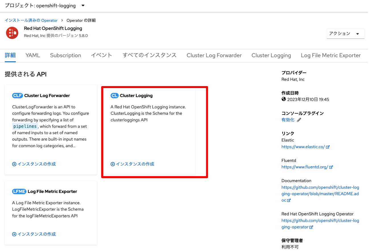
Task: Click the 有効化 console plugin link
Action: (x=288, y=120)
